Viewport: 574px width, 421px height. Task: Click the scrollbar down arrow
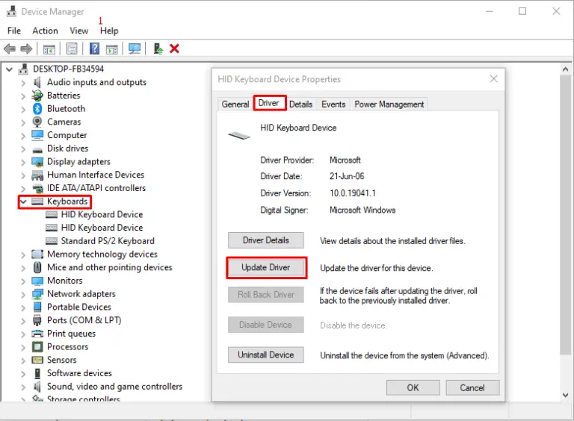tap(565, 395)
